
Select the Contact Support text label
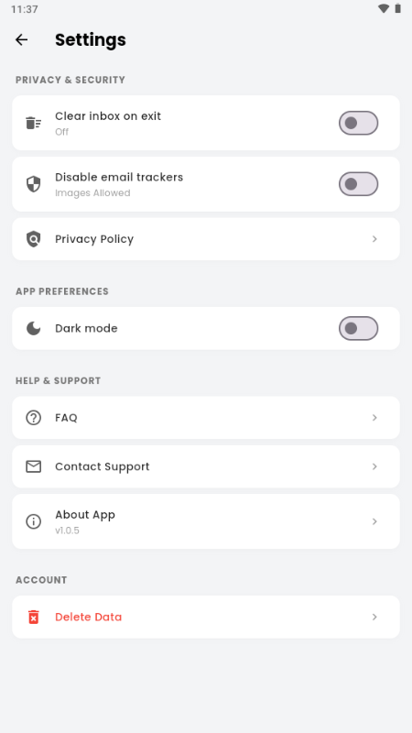(x=103, y=466)
